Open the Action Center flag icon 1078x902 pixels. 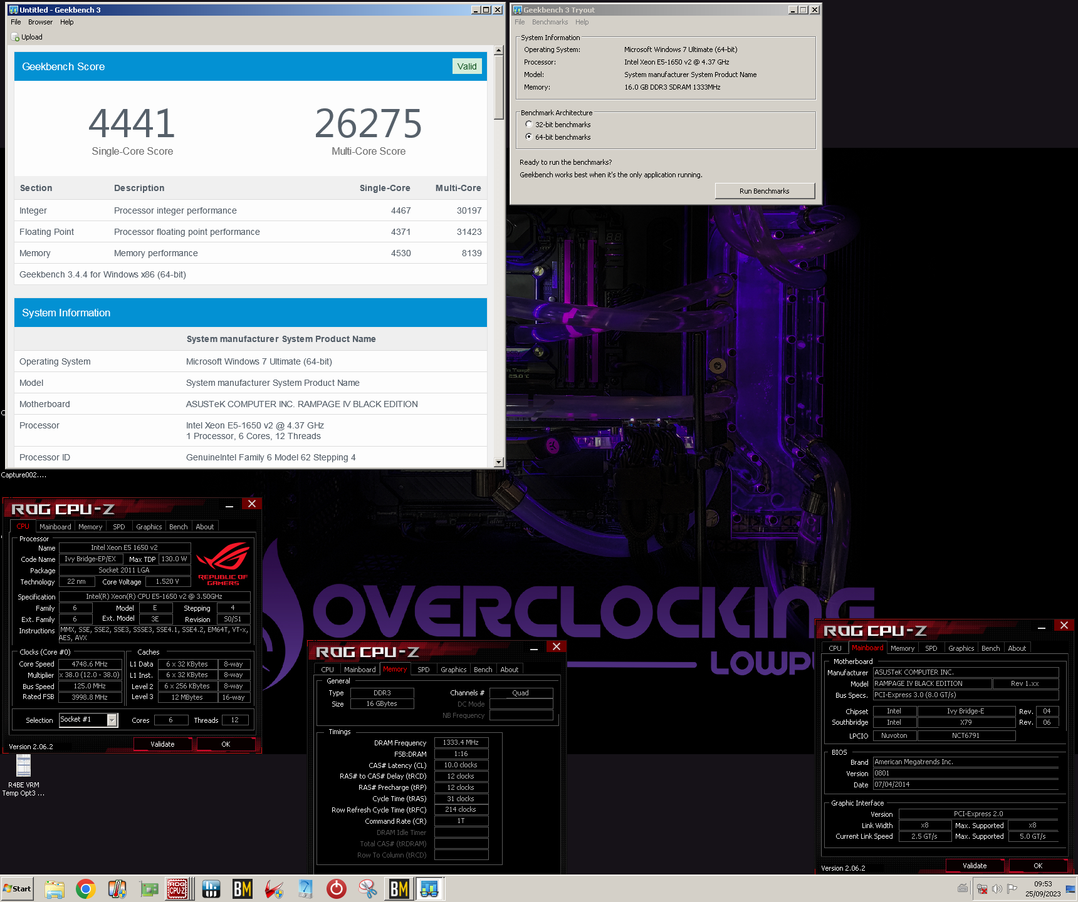coord(1012,889)
